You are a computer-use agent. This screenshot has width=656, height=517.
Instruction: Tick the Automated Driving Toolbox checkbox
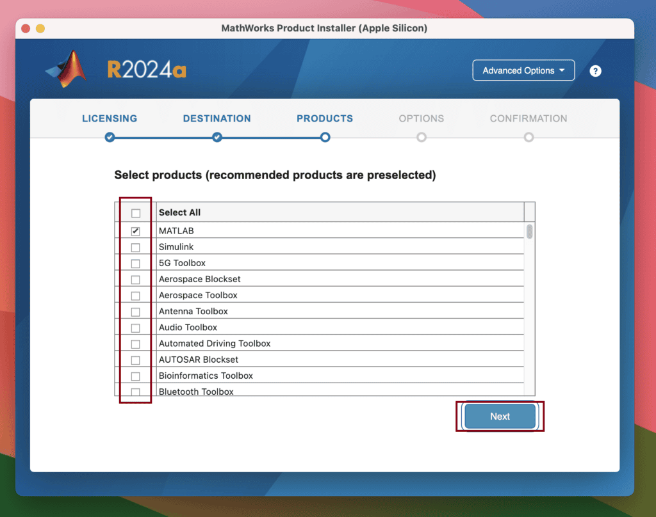(x=136, y=344)
